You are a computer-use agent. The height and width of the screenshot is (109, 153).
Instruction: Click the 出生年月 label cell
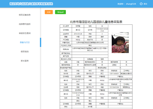coord(66,34)
